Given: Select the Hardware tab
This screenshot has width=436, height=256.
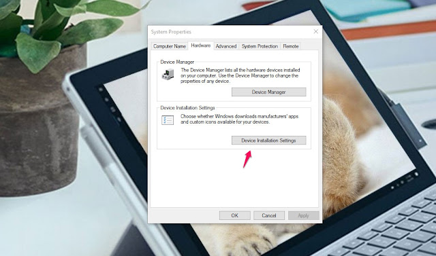Looking at the screenshot, I should [x=201, y=45].
